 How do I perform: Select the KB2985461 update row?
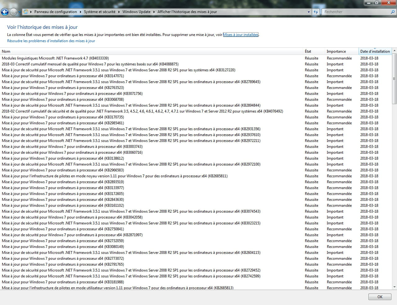196,123
